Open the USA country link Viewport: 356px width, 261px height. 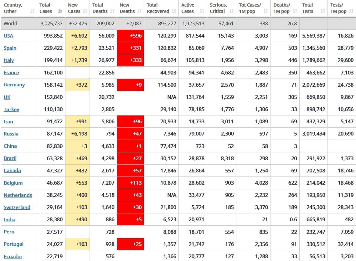tap(8, 36)
